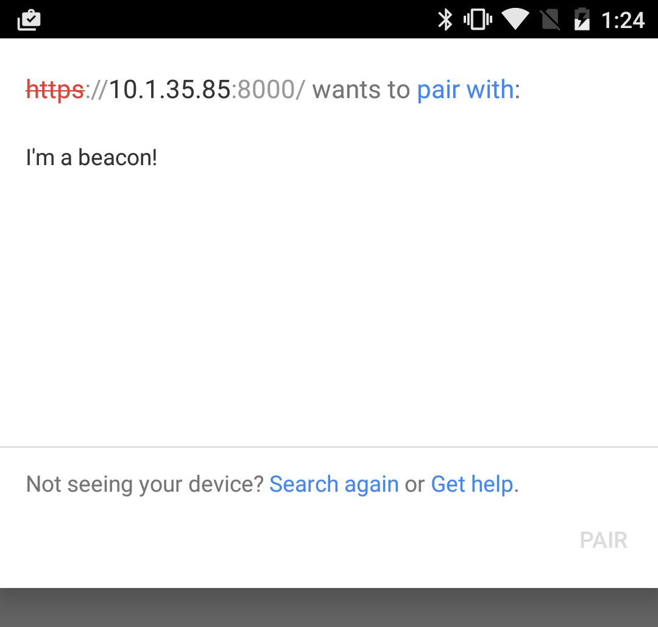Tap the 1:24 clock in status bar

(623, 20)
